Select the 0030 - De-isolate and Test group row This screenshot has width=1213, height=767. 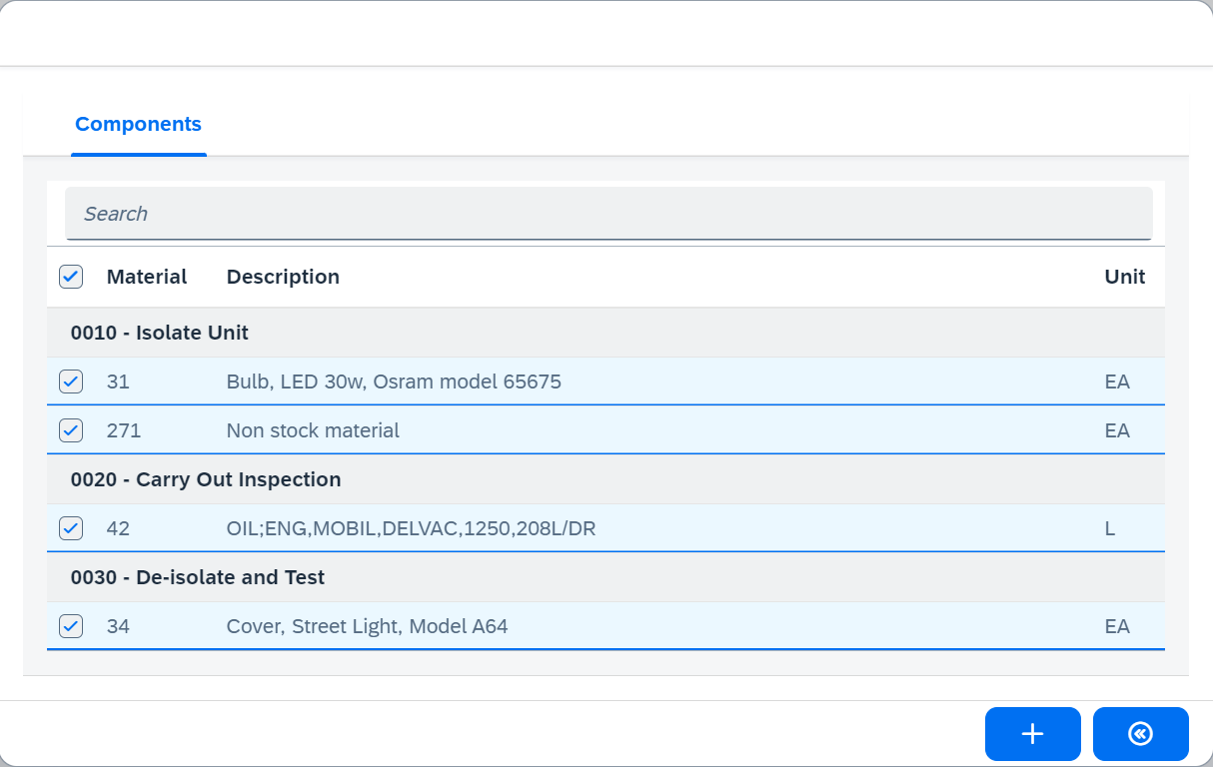point(606,577)
